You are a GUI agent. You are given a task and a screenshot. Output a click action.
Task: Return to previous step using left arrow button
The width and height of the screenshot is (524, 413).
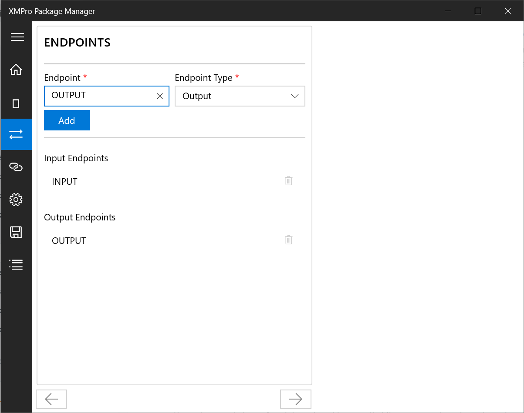click(51, 399)
